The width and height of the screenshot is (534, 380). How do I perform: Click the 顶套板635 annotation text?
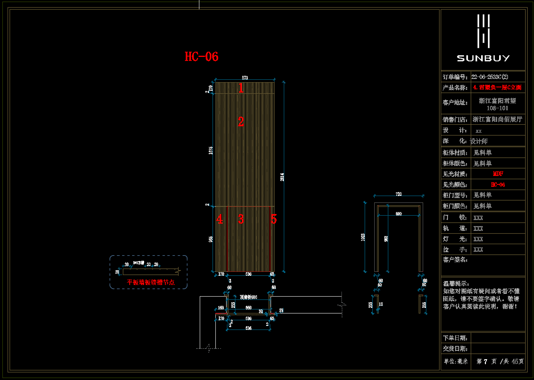[x=248, y=297]
